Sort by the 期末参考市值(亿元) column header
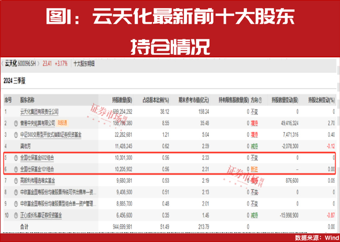The width and height of the screenshot is (340, 242). pyautogui.click(x=194, y=100)
